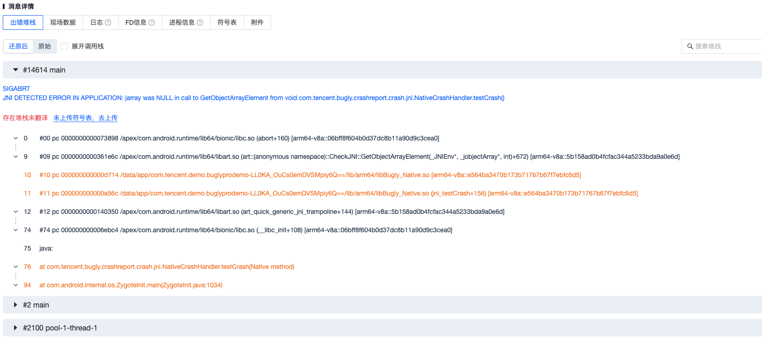
Task: Click frame #10 libBugly_Native.so 00d714 line
Action: pos(310,175)
